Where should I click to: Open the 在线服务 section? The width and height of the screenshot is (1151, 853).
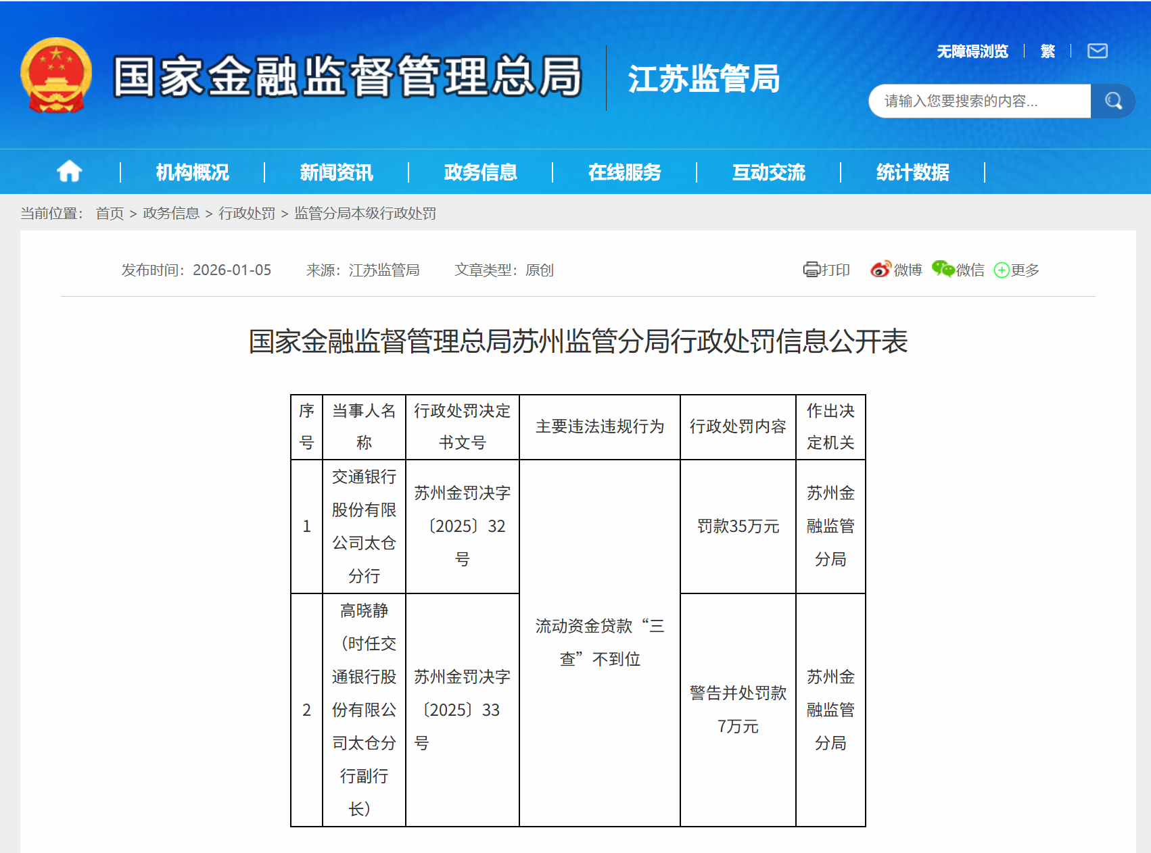point(626,172)
